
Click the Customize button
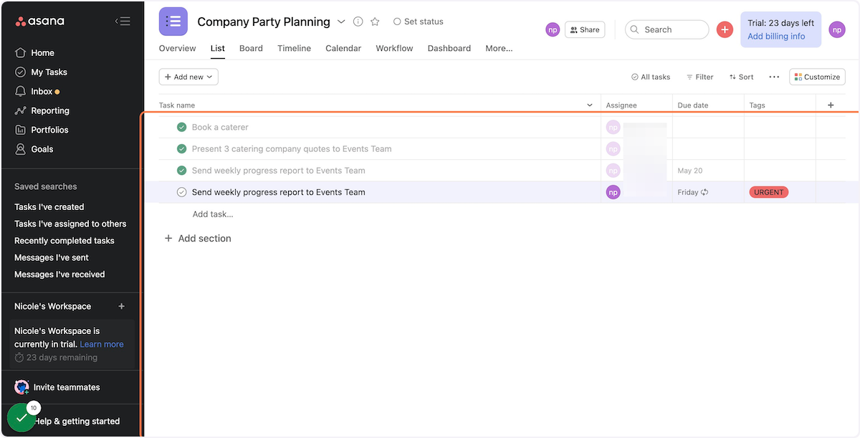(817, 77)
